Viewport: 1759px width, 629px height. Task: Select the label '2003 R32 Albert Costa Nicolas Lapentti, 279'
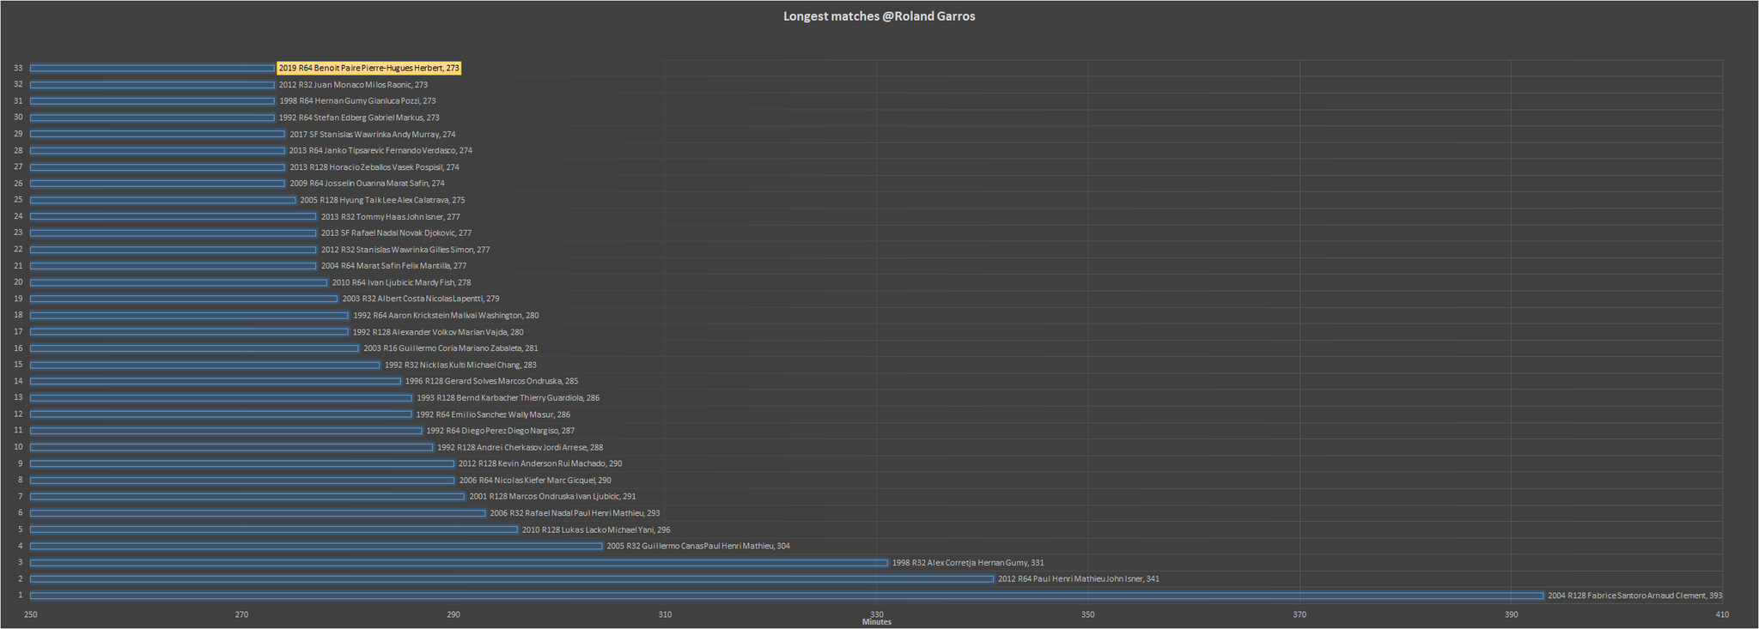[x=421, y=299]
